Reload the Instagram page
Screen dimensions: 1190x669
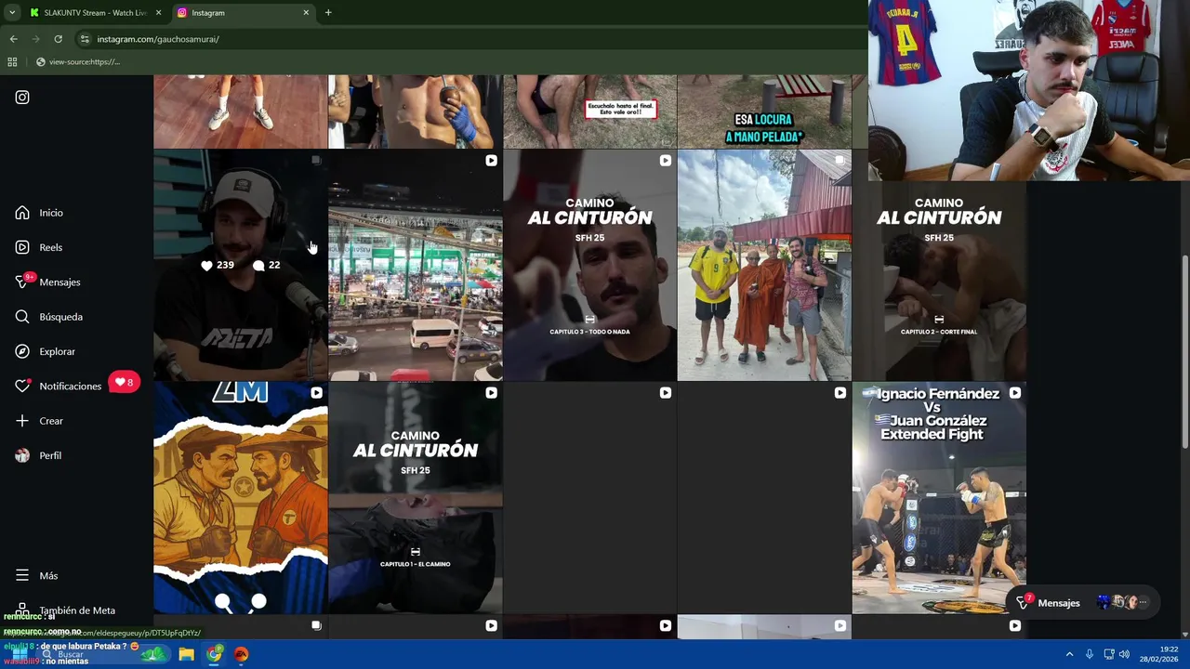tap(58, 39)
